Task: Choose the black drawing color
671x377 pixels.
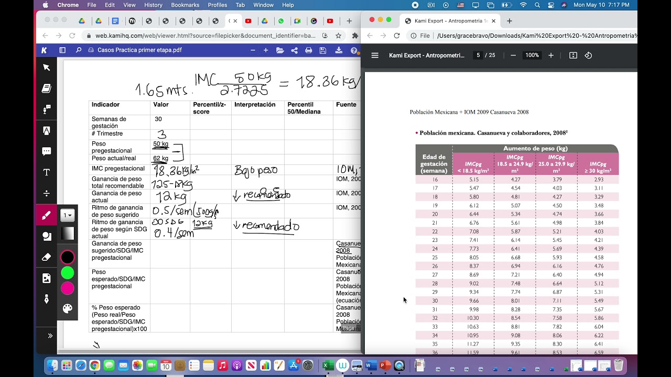Action: tap(68, 257)
